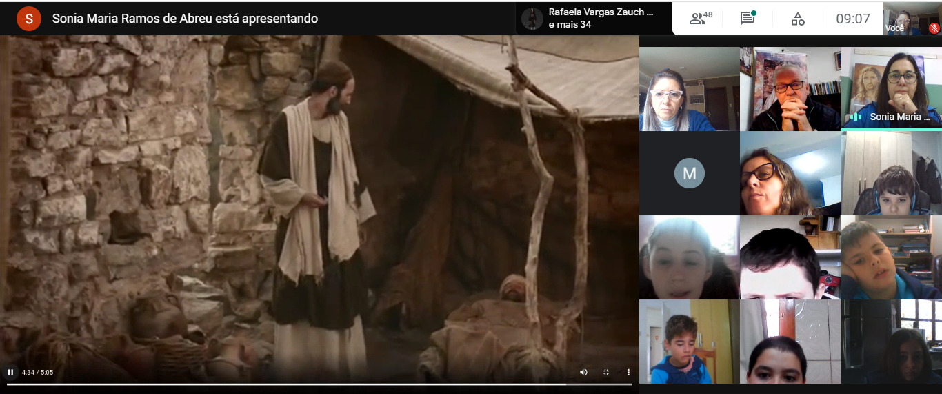Open the activities shapes icon
This screenshot has height=394, width=942.
click(798, 19)
